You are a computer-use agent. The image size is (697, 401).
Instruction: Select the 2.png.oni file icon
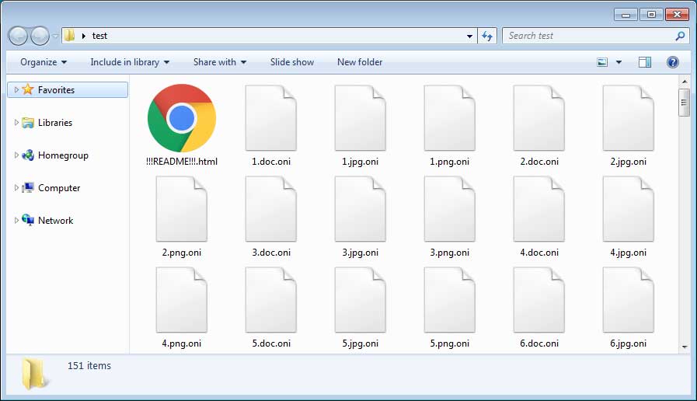(182, 209)
